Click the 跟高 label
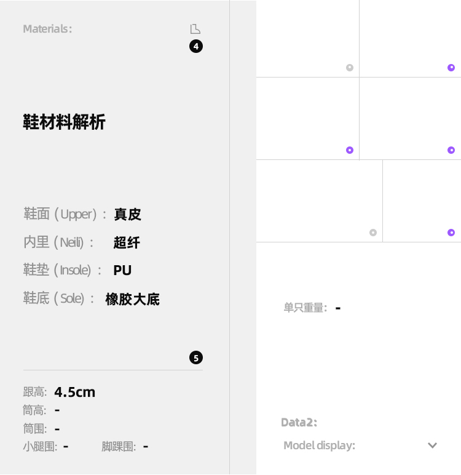 coord(35,393)
